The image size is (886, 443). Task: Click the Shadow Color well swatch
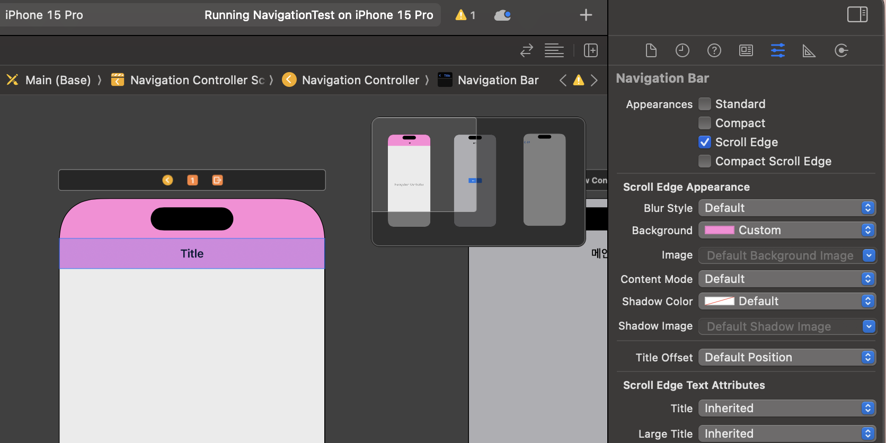(x=719, y=301)
